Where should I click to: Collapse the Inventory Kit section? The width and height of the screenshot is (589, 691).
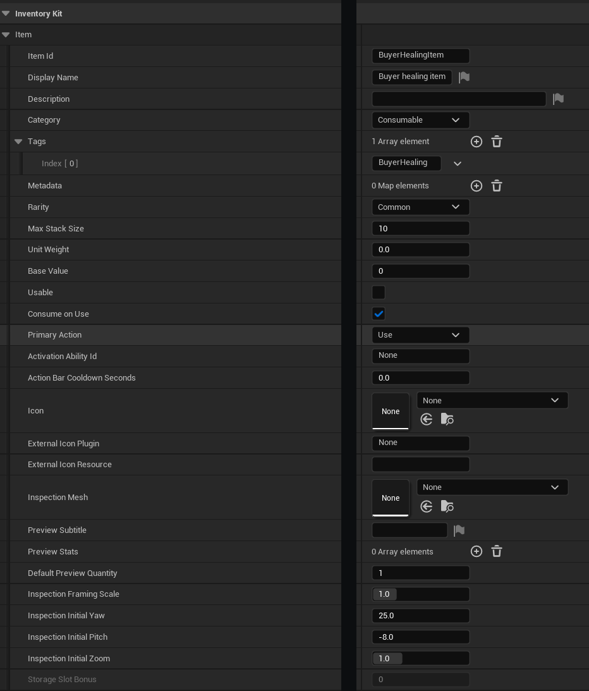point(6,14)
